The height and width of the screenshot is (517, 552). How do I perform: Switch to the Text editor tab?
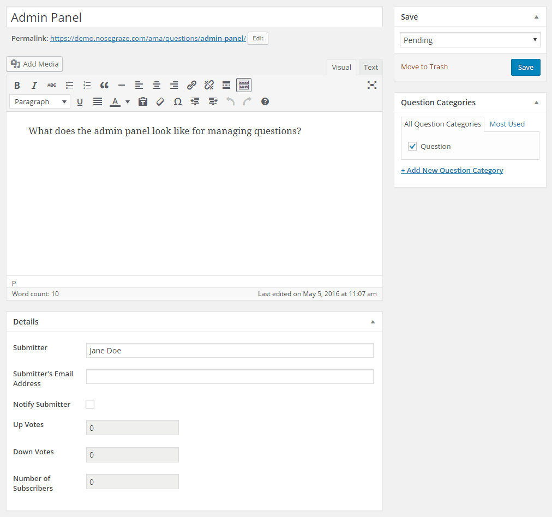click(x=371, y=67)
